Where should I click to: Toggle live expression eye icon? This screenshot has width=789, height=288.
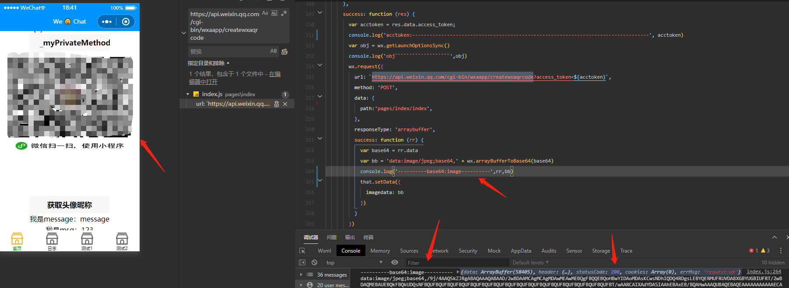pos(395,262)
